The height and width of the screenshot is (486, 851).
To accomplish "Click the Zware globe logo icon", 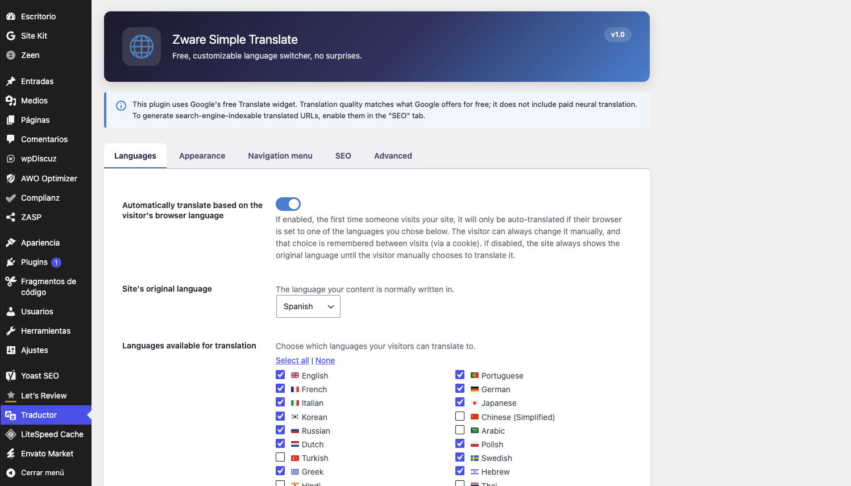I will [x=142, y=47].
